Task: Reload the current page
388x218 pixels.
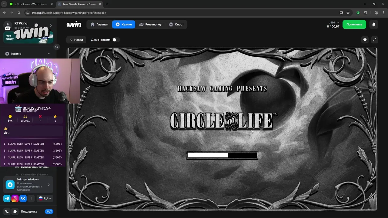Action: click(19, 13)
